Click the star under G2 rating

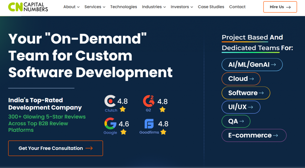tap(162, 110)
